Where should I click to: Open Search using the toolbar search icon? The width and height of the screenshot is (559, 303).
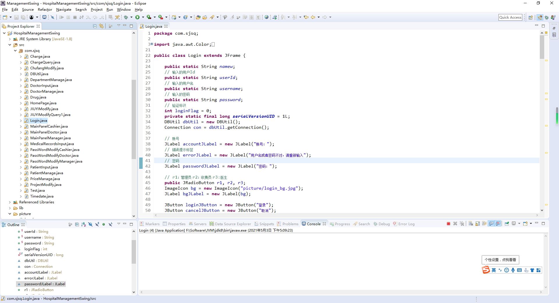click(225, 17)
